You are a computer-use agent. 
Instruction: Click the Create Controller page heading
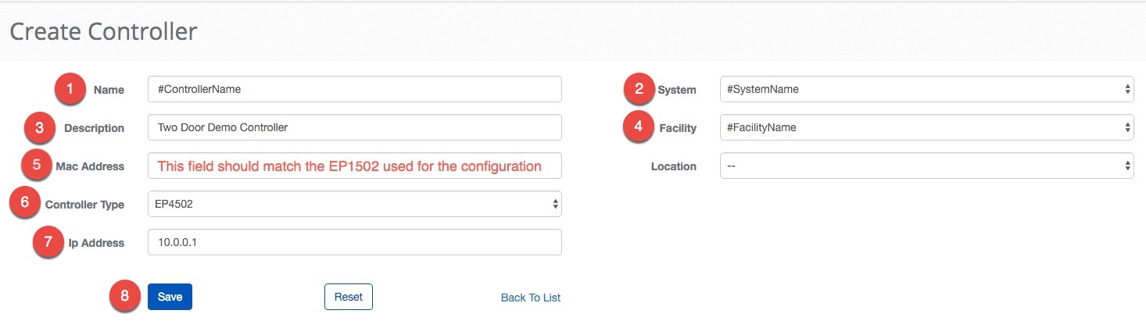[103, 32]
